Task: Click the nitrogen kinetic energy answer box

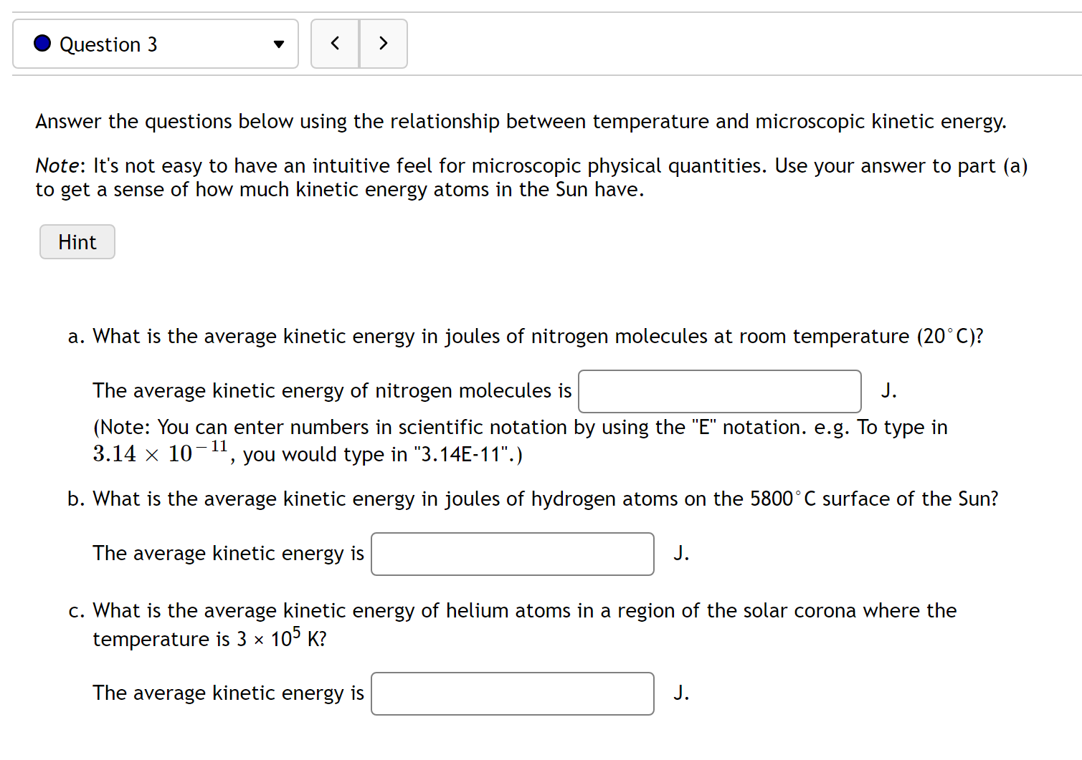Action: [x=719, y=391]
